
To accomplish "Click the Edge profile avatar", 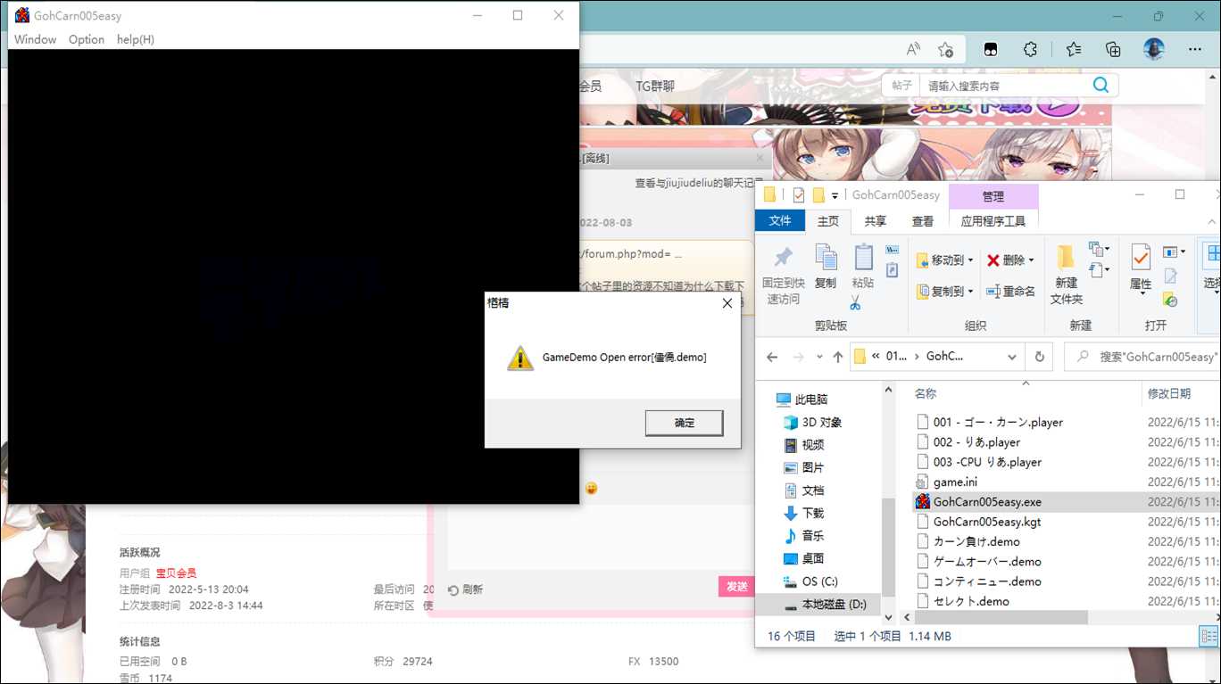I will coord(1154,49).
